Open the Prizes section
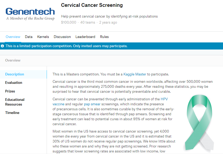The image size is (223, 154). (10, 91)
